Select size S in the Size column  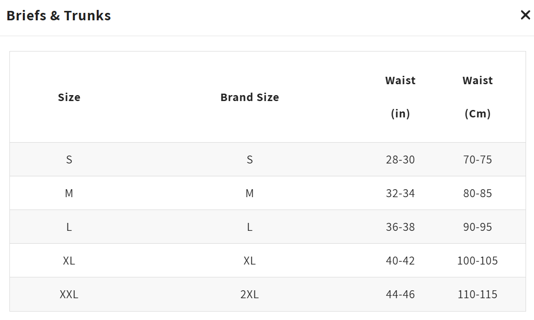point(69,160)
